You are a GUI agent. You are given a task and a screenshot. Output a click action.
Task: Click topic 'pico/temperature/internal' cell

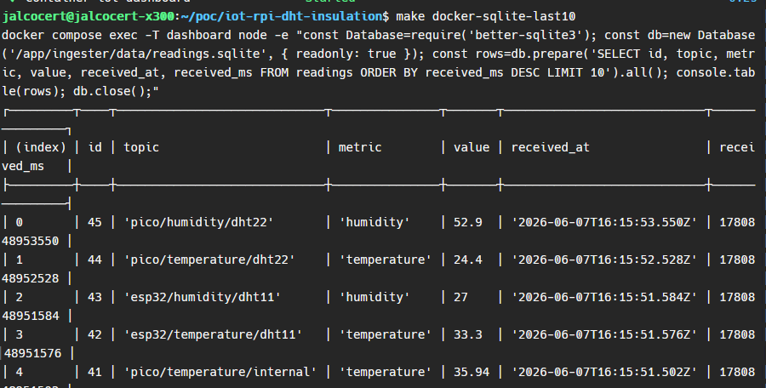pyautogui.click(x=220, y=372)
